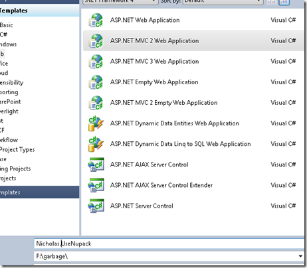Select the Silverlight category in tree
Viewport: 307px width, 268px height.
(9, 111)
